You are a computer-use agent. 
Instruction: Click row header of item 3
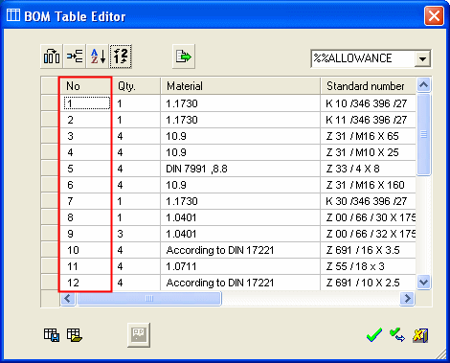(x=50, y=136)
